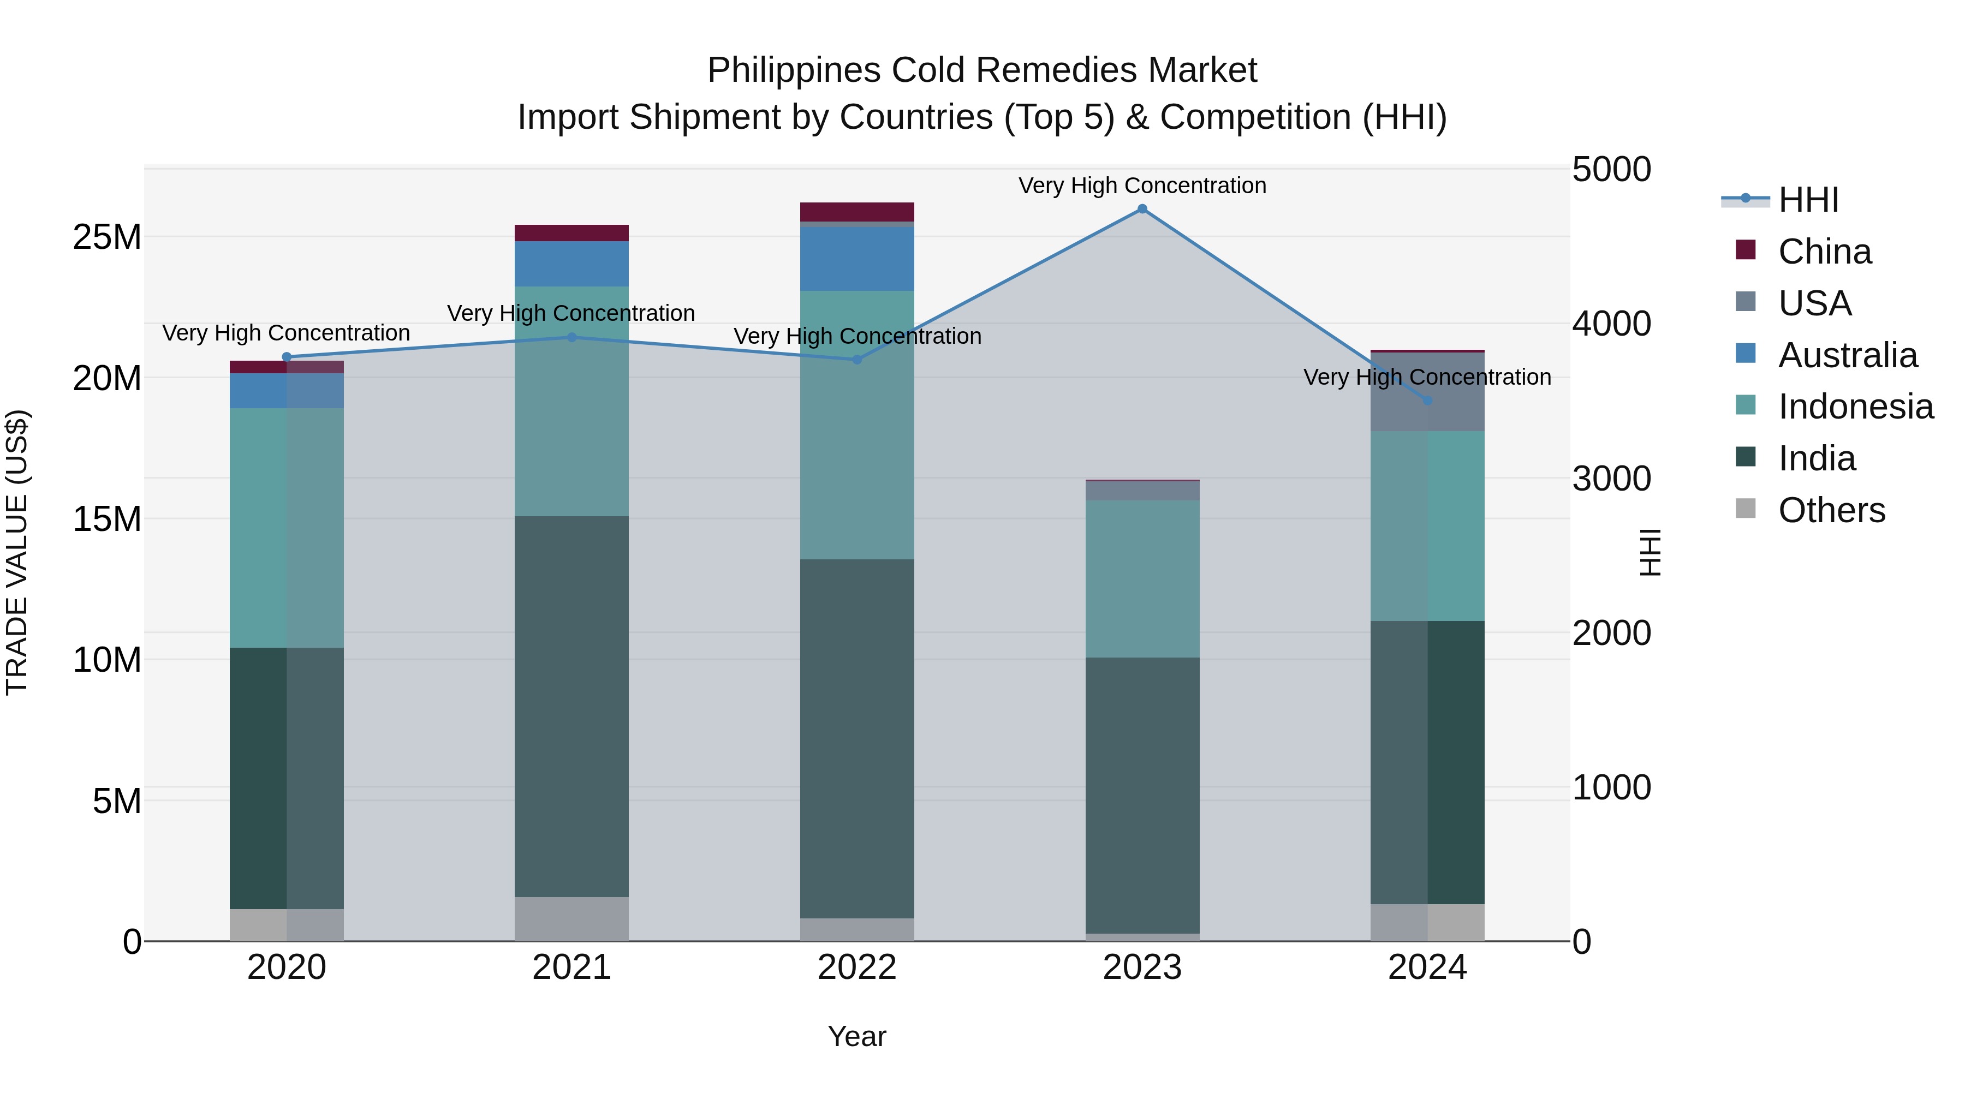
Task: Select the 2022 China bar segment
Action: point(856,212)
